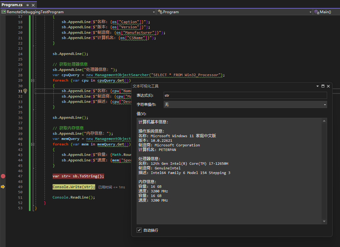Open the Main() member dropdown
The width and height of the screenshot is (340, 247).
pos(326,12)
